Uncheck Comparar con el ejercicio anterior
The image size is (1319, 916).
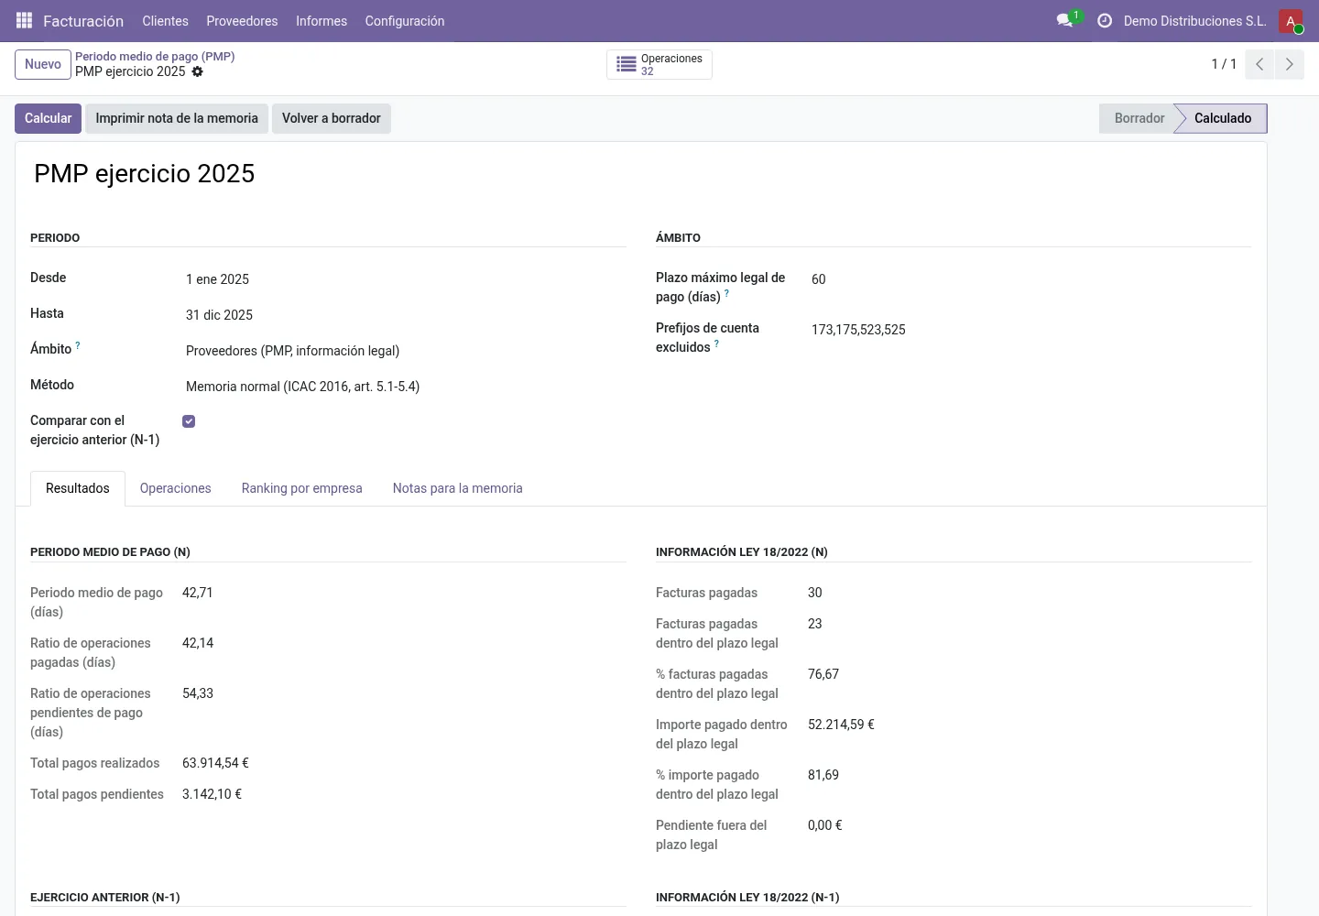(189, 421)
